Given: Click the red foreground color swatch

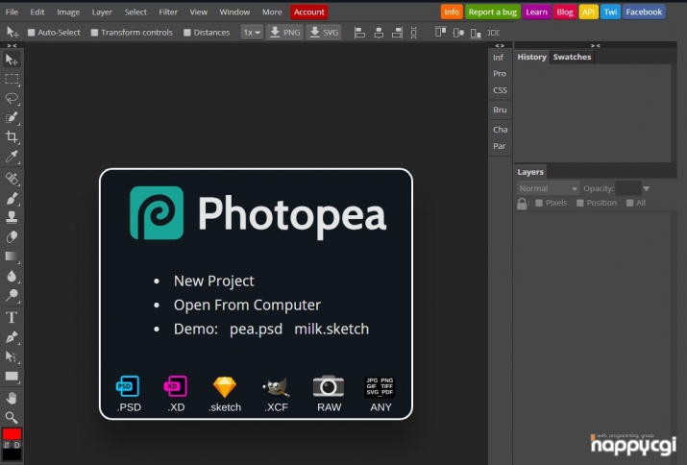Looking at the screenshot, I should pyautogui.click(x=12, y=434).
